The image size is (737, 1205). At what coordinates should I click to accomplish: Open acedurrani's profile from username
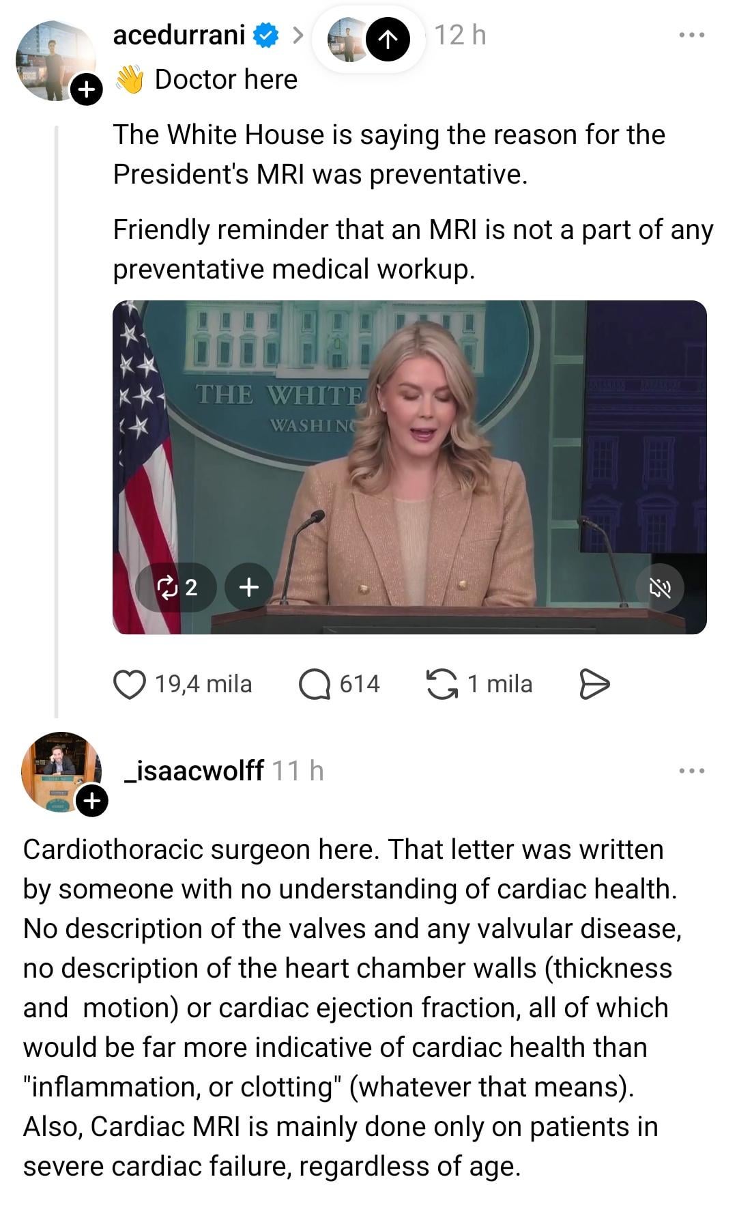(x=179, y=35)
